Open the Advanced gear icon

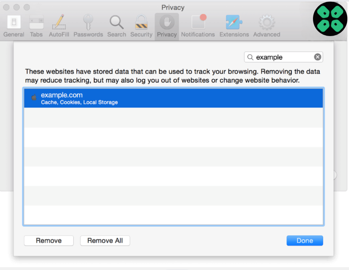click(x=267, y=22)
